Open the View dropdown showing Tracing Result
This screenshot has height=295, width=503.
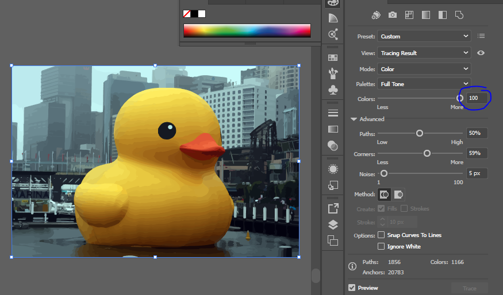pos(424,53)
